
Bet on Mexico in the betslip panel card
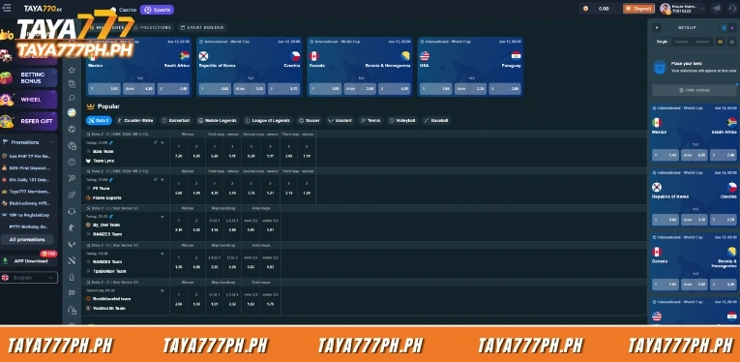click(x=665, y=155)
